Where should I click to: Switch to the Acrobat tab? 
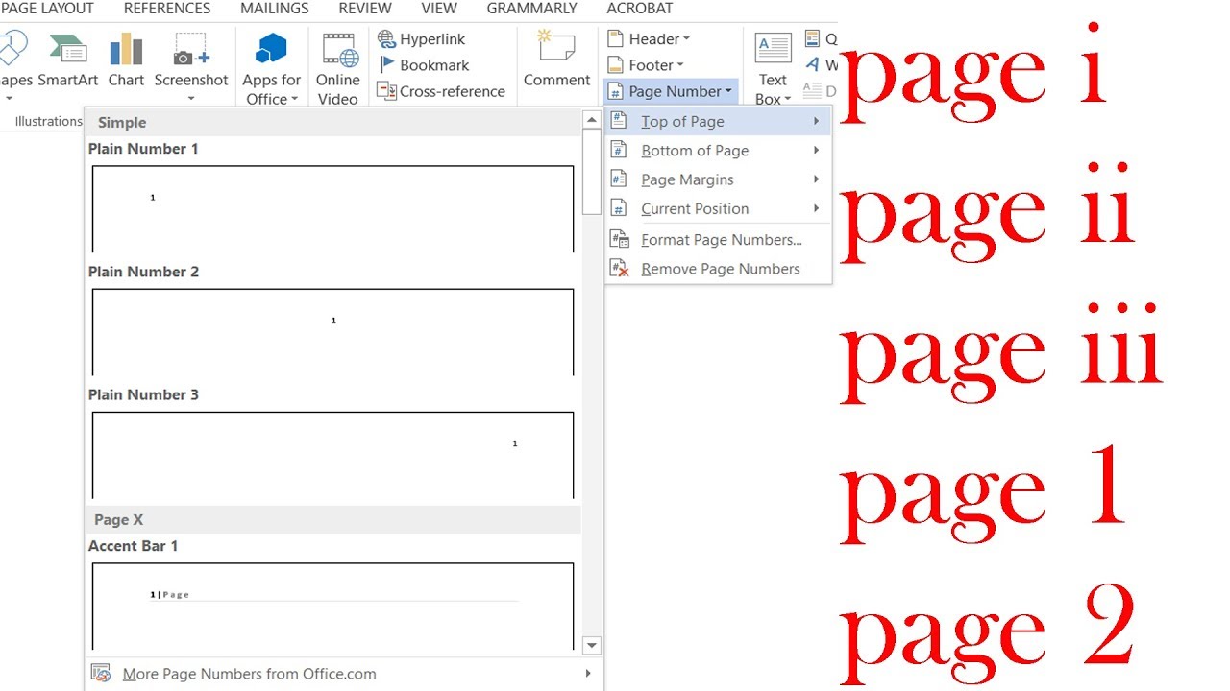coord(640,9)
